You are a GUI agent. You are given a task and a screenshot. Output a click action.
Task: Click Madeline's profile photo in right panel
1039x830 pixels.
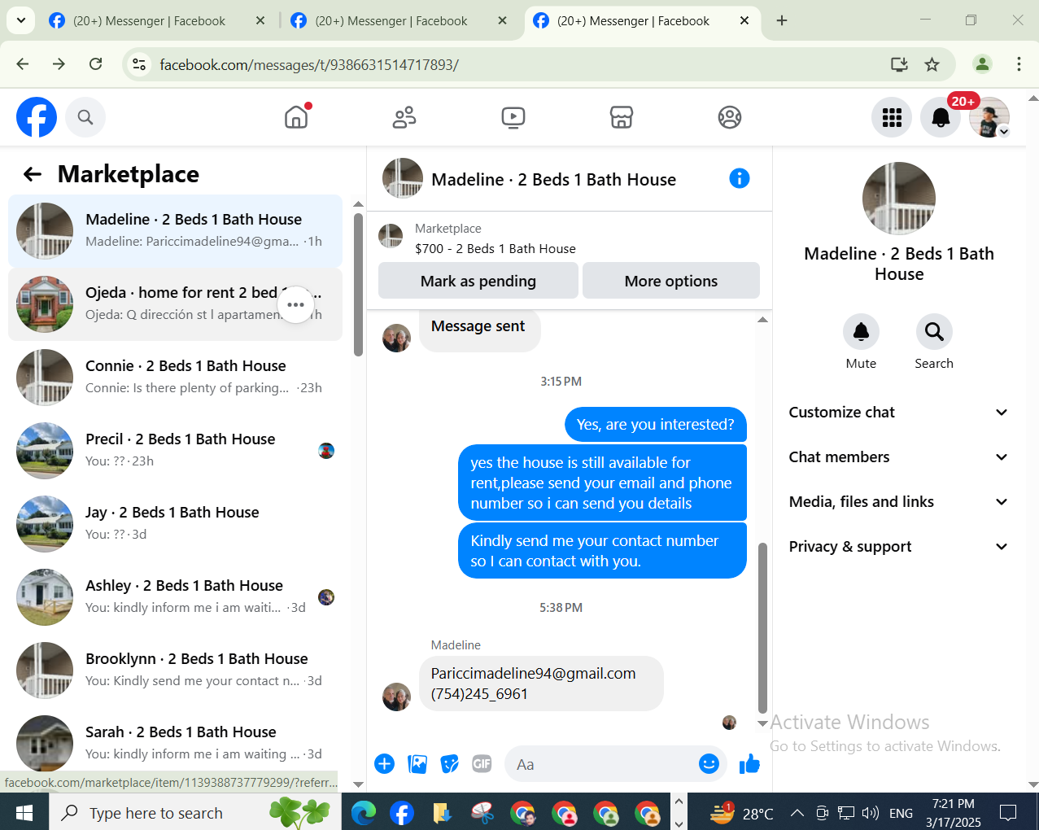pos(898,199)
